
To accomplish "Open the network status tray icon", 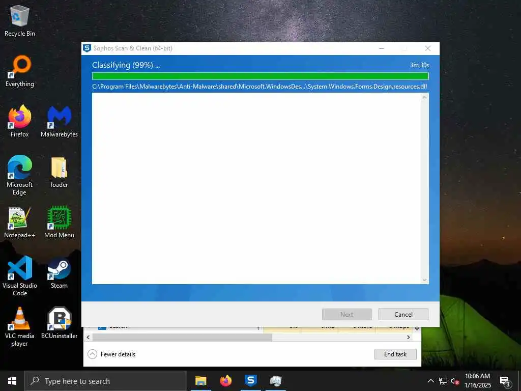I will coord(443,381).
